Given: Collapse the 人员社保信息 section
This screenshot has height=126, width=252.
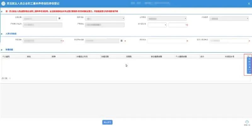Looking at the screenshot, I should [x=2, y=34].
